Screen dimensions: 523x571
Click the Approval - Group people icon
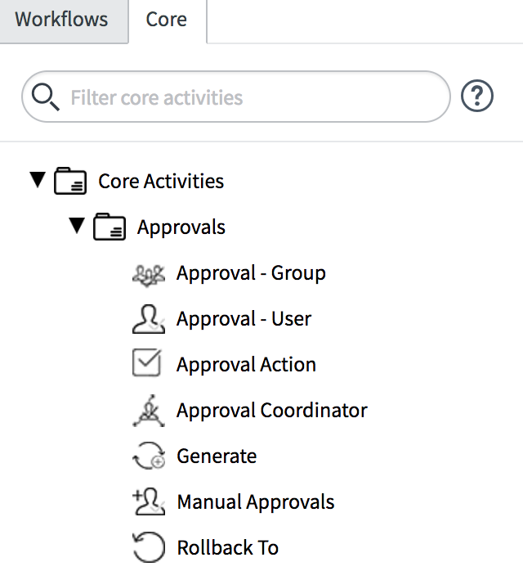149,276
